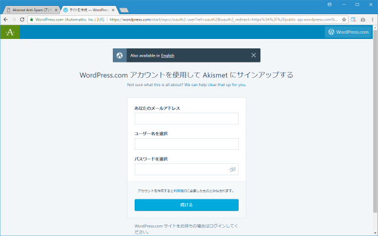The image size is (378, 236).
Task: Open a new browser tab
Action: pos(125,10)
